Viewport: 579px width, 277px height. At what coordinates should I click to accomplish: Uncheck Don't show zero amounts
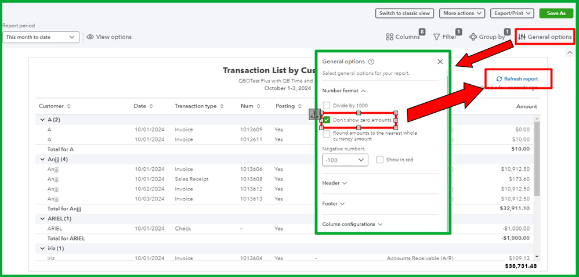[327, 120]
